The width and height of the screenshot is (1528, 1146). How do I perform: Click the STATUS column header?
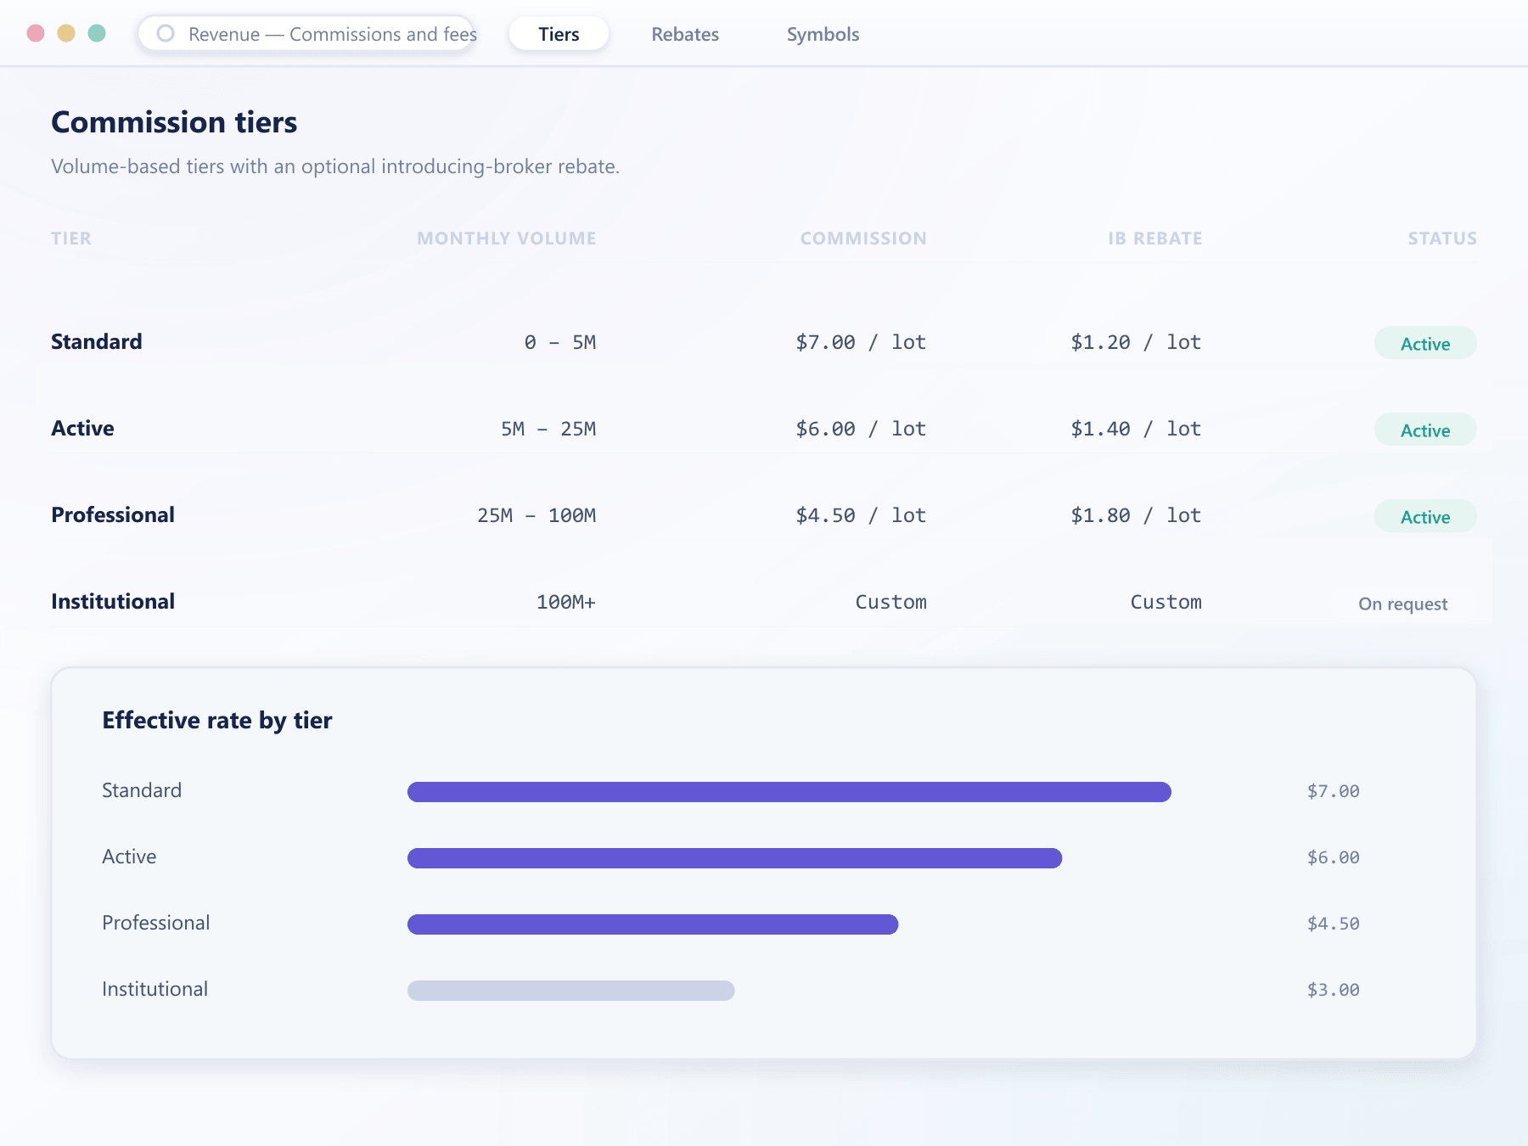tap(1442, 239)
